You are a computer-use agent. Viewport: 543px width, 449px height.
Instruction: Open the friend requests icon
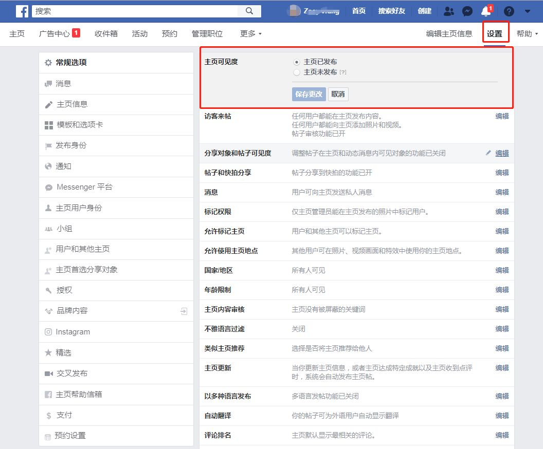tap(449, 11)
